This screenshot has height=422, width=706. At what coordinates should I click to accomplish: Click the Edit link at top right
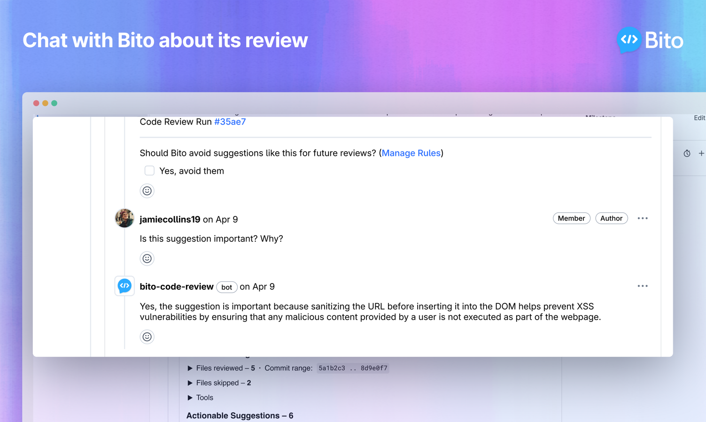click(x=699, y=118)
